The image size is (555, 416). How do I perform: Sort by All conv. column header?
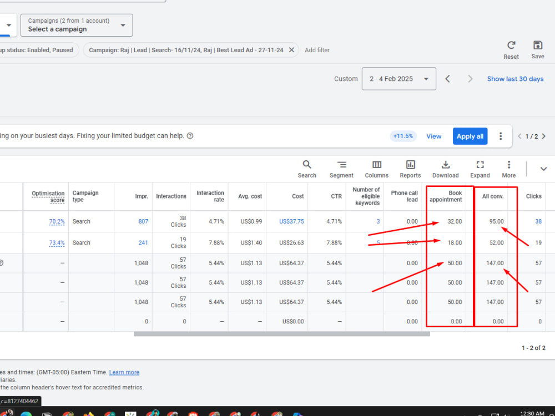tap(493, 196)
